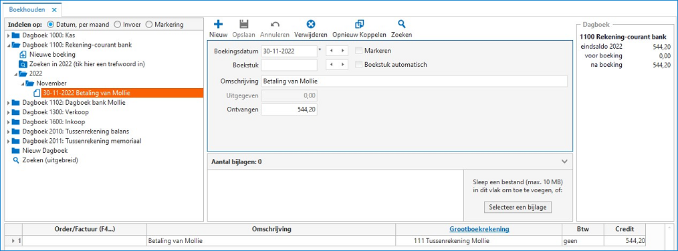This screenshot has width=678, height=251.
Task: Click the Credit cell showing 544,20
Action: point(625,240)
